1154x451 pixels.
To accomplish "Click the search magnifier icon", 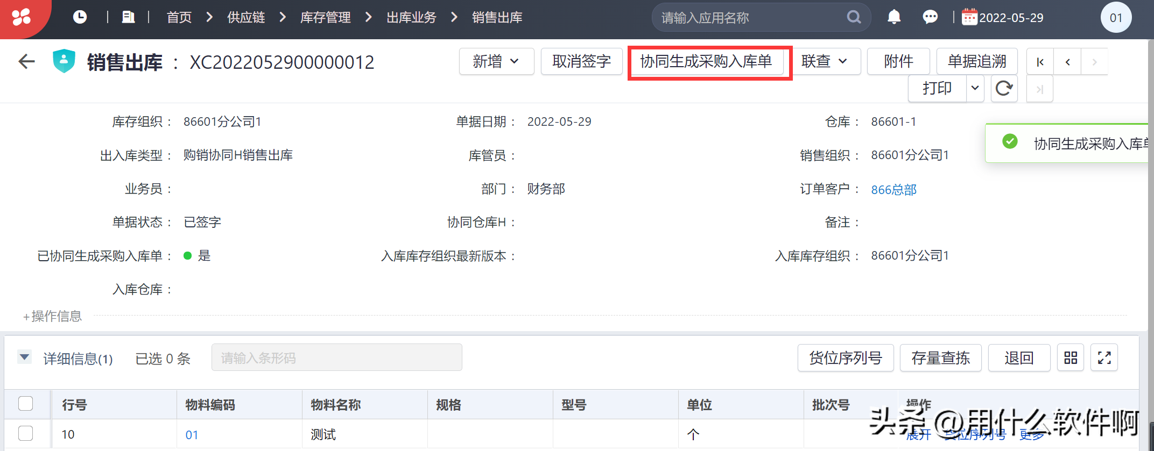I will 854,17.
